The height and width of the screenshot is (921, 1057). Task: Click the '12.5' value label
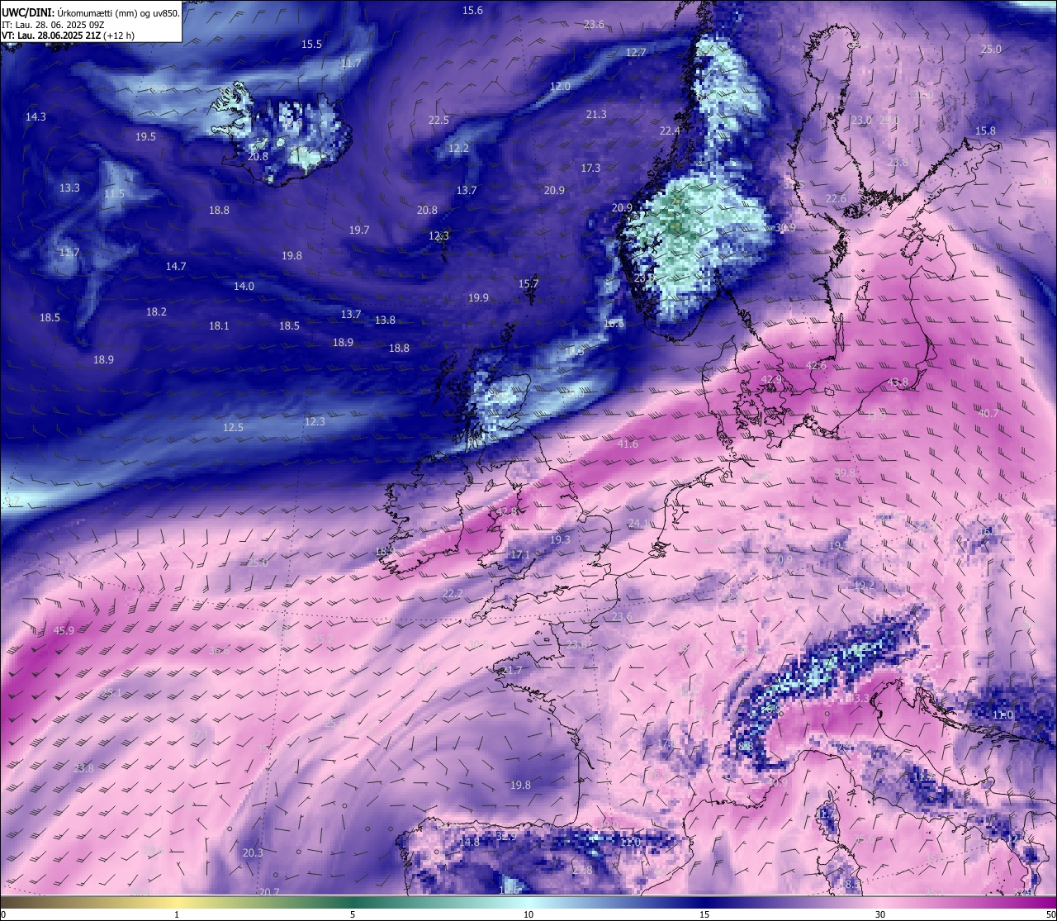(x=233, y=427)
